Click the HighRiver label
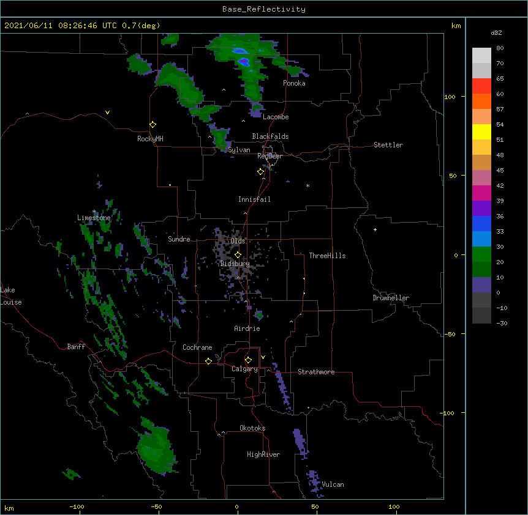The image size is (528, 515). 263,454
